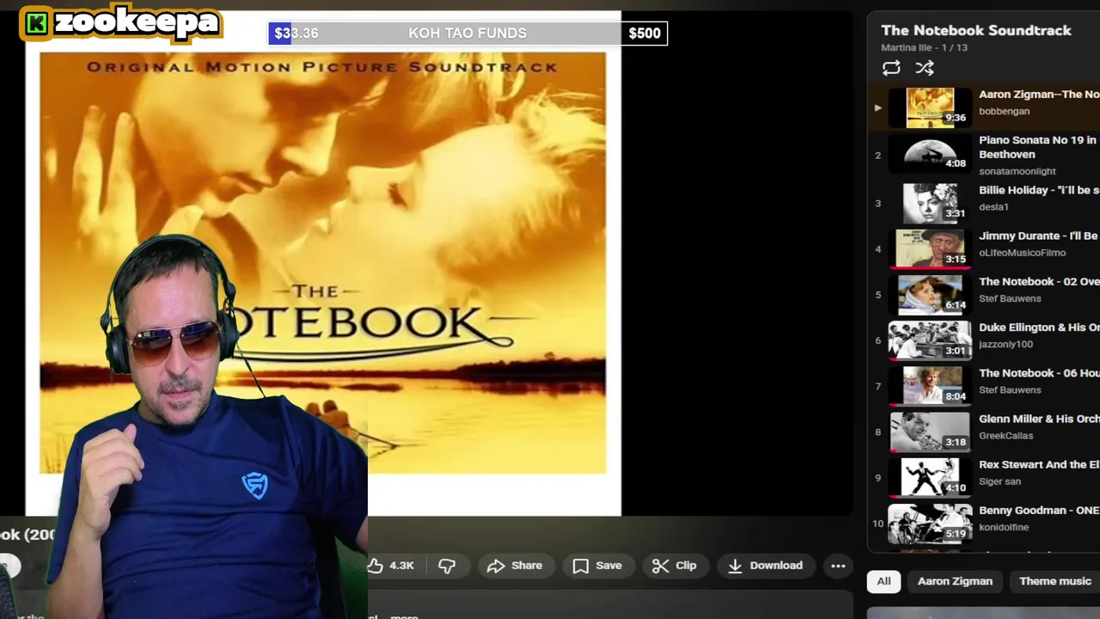Click channel name jazzonly100
The width and height of the screenshot is (1100, 619).
point(1005,344)
